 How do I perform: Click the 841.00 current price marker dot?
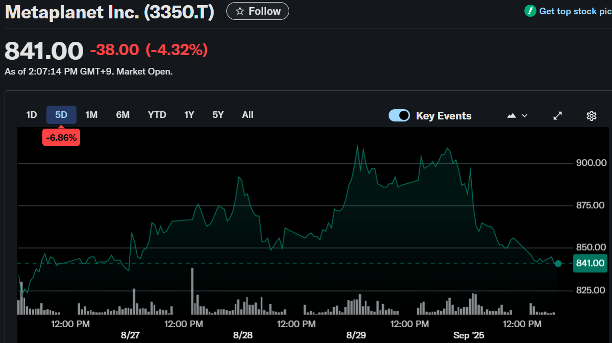[558, 263]
